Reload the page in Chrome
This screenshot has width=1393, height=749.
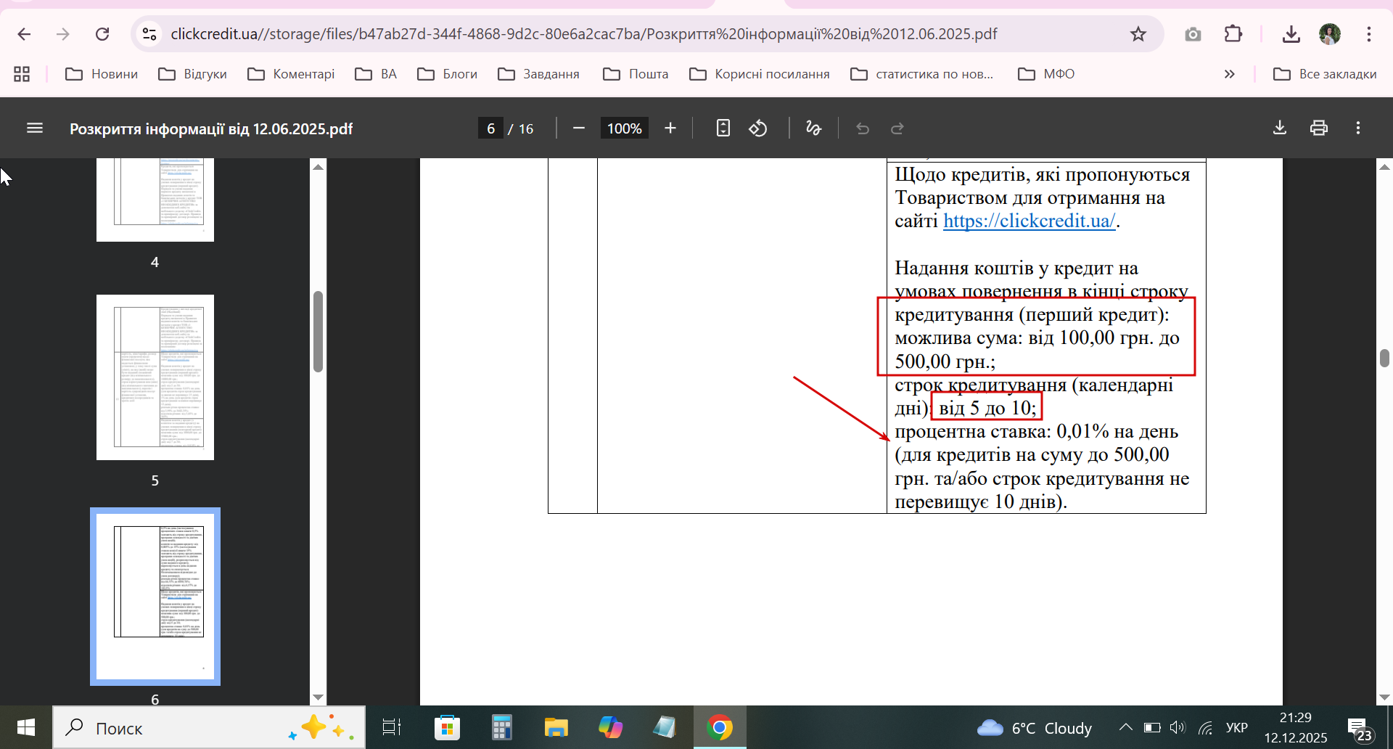[102, 34]
